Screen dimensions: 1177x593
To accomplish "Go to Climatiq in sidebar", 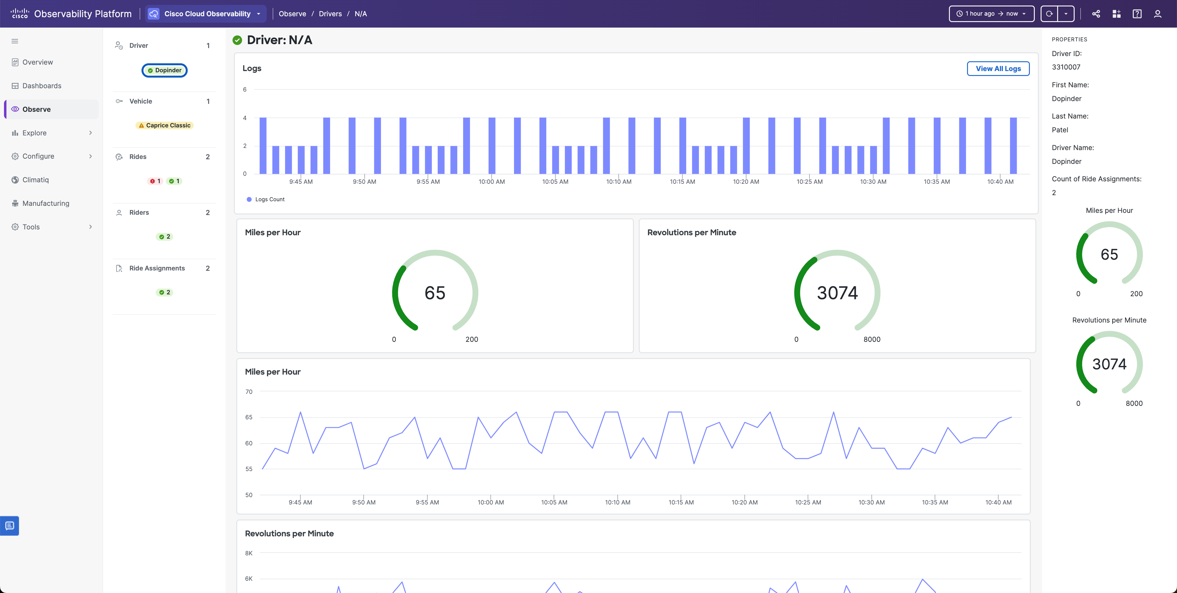I will tap(36, 180).
